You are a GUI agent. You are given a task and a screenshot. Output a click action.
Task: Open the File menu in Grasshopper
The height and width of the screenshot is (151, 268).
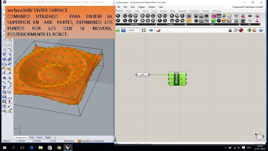click(119, 7)
